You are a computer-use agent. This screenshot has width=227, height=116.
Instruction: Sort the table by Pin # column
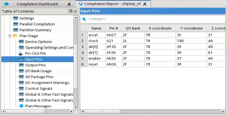coord(113,28)
